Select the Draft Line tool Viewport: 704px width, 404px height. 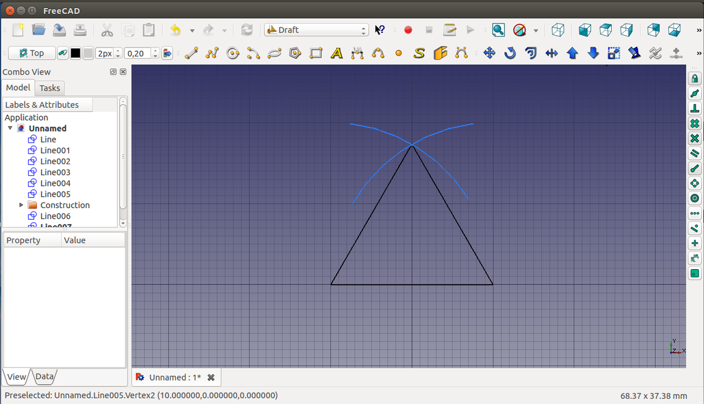click(191, 53)
